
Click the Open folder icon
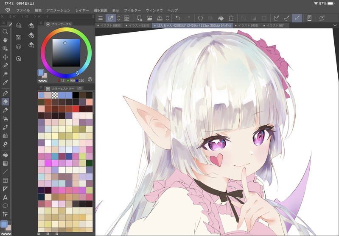point(149,18)
